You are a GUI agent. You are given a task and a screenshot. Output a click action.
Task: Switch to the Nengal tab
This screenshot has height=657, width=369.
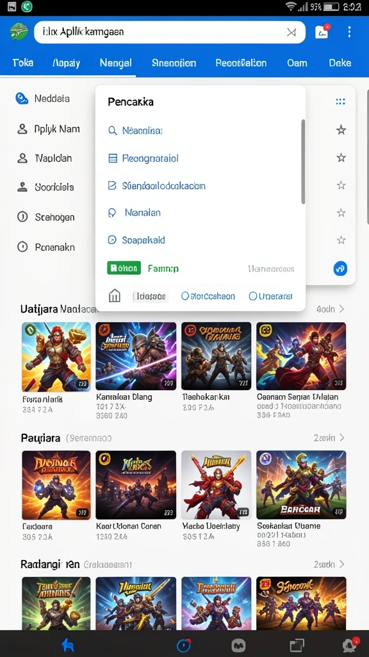point(115,63)
